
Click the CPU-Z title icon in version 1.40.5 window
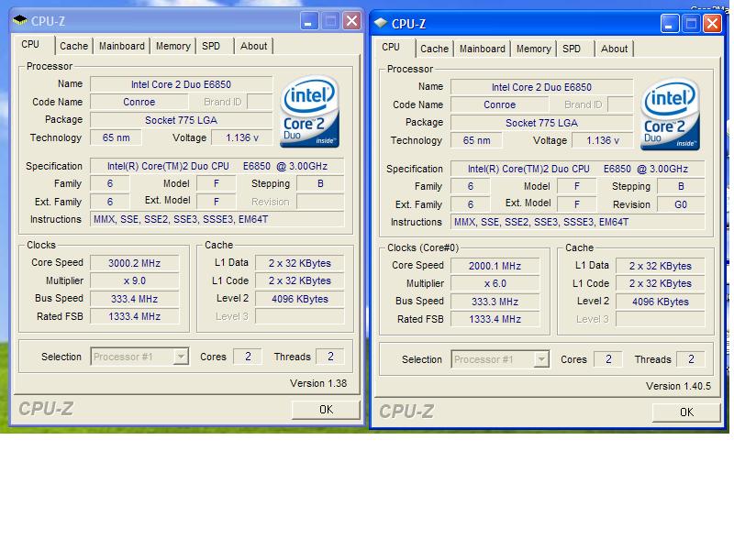pos(381,22)
